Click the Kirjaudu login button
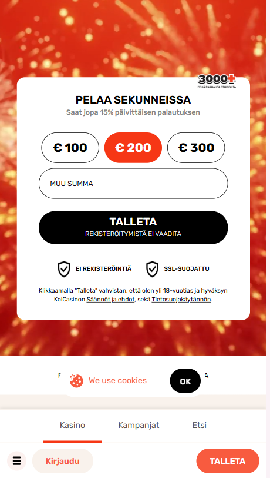The height and width of the screenshot is (478, 270). [63, 461]
